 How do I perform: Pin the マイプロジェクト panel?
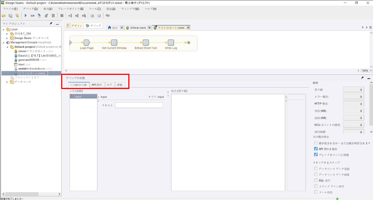[51, 23]
